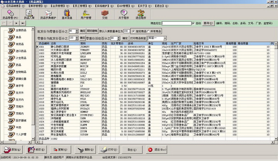Viewport: 278px width, 161px height.
Task: Click the 导出 button at bottom
Action: click(x=132, y=150)
